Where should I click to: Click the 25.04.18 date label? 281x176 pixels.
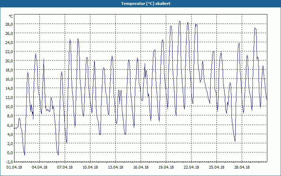(216, 168)
